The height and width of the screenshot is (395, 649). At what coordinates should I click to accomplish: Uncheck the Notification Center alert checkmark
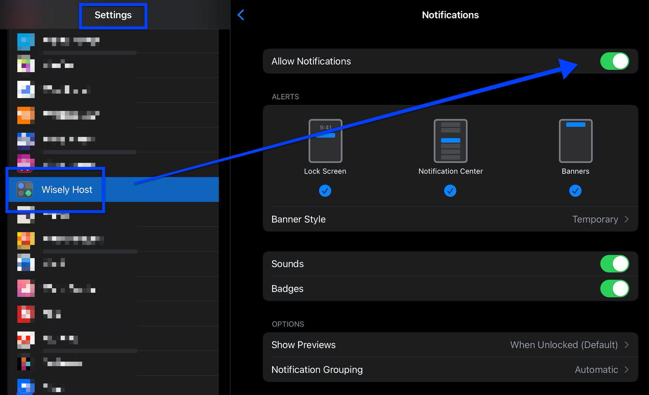click(x=450, y=191)
